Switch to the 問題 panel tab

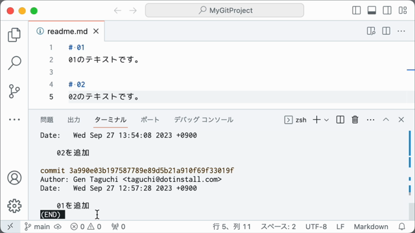(x=47, y=120)
